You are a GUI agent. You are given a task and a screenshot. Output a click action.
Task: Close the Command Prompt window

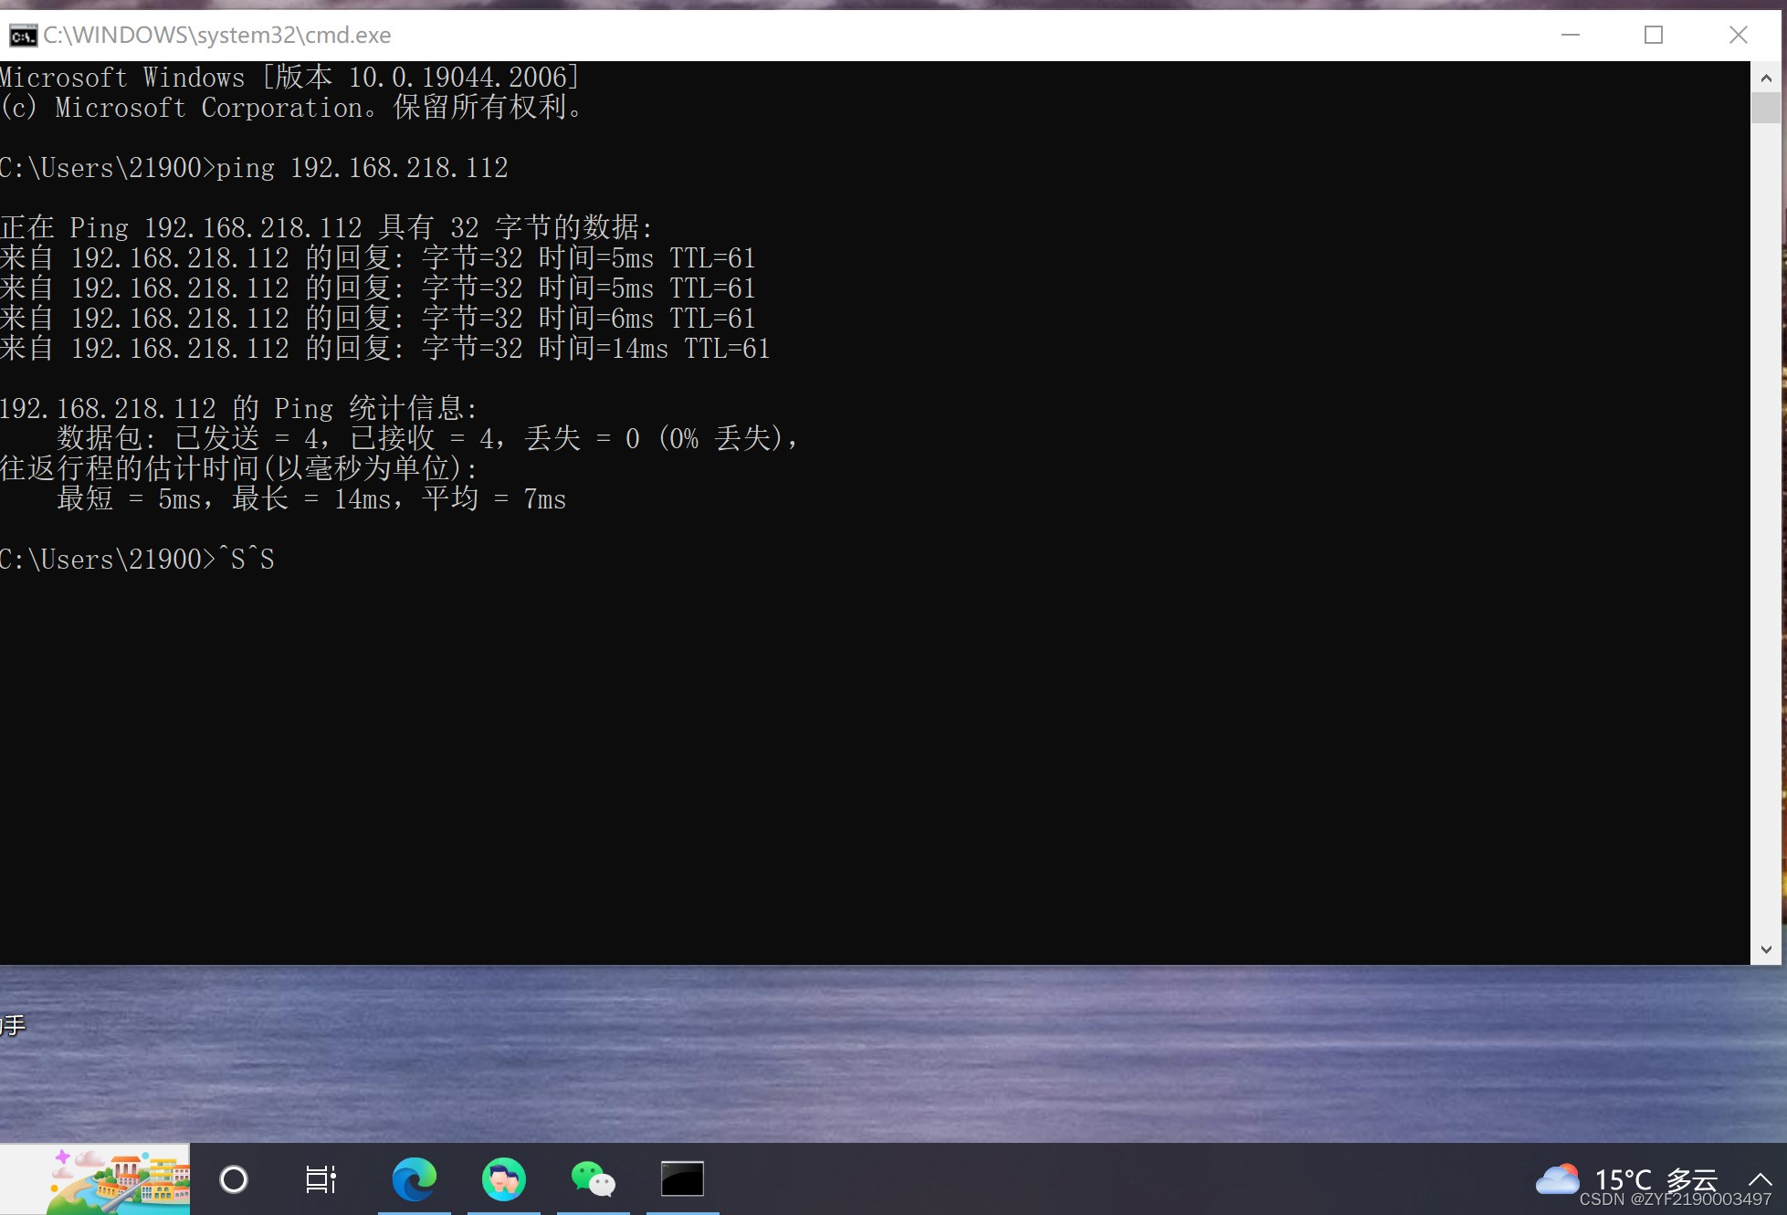[1738, 35]
